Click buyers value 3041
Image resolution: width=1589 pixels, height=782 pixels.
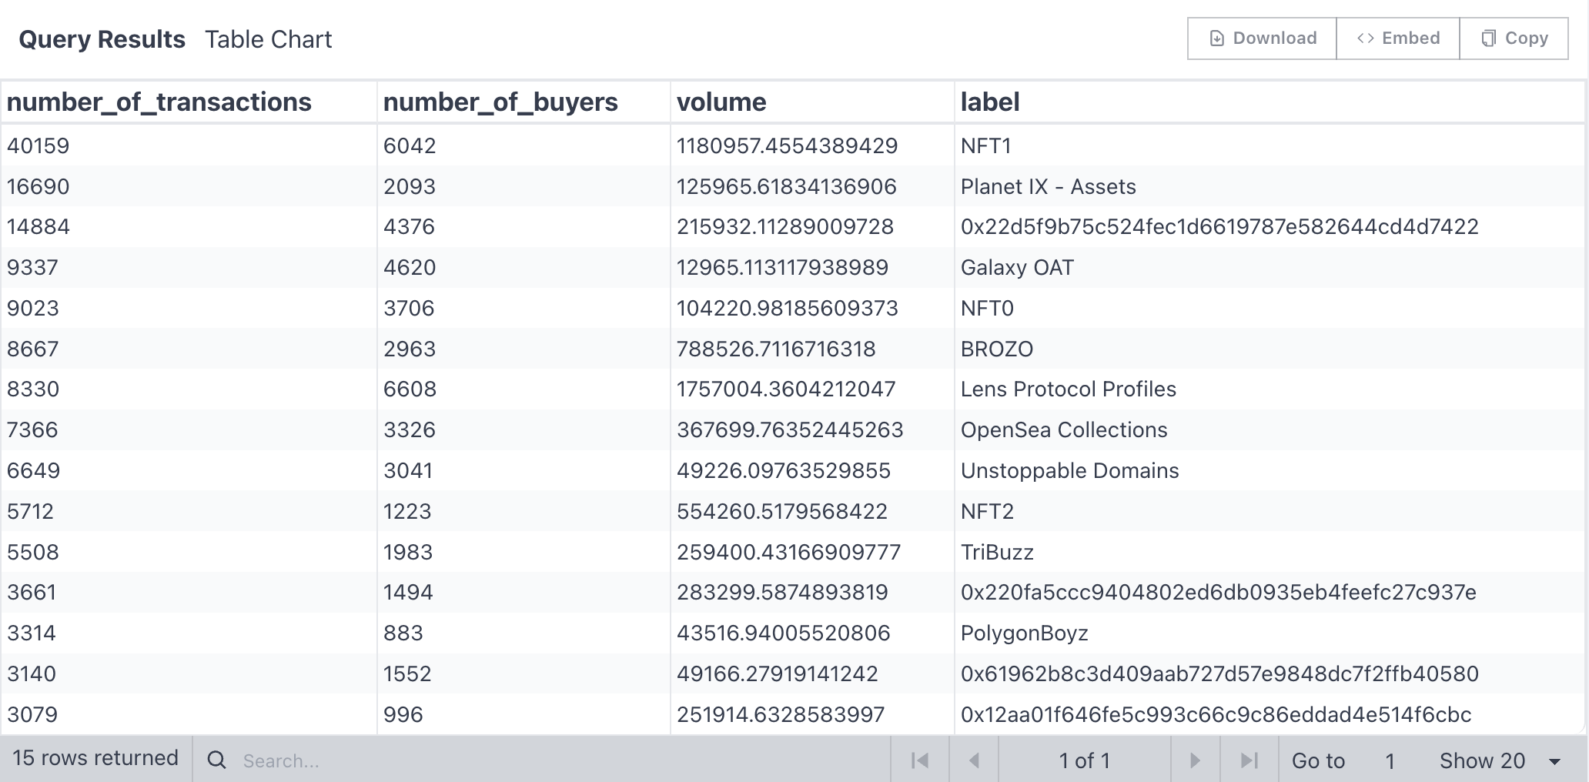click(408, 470)
